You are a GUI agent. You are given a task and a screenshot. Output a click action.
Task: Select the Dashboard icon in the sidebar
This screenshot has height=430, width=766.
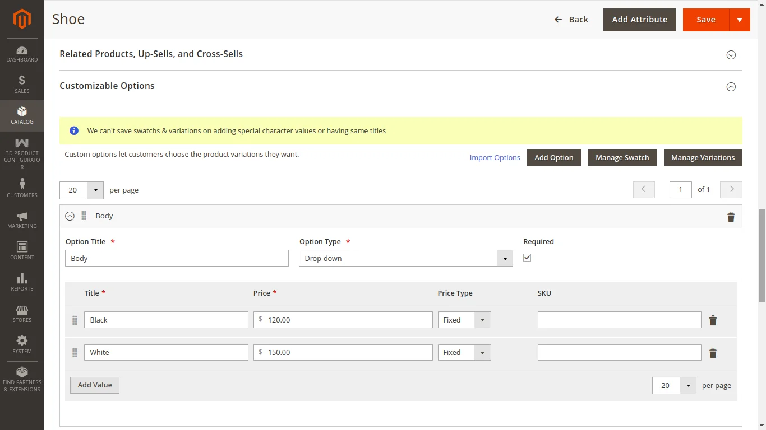coord(22,51)
